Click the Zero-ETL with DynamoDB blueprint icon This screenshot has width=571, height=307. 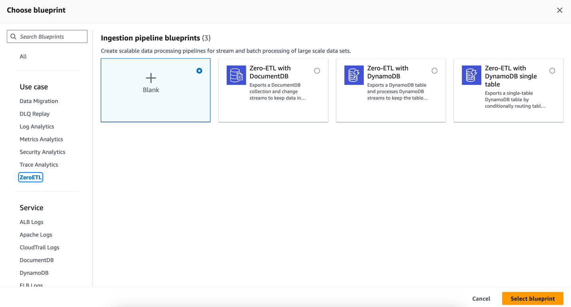(354, 75)
